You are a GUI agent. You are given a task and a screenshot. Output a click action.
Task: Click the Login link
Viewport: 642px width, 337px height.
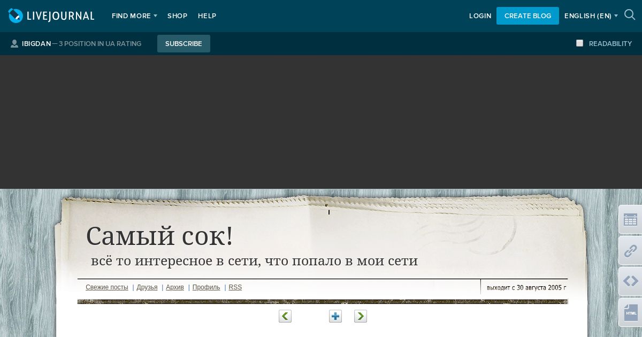click(480, 16)
